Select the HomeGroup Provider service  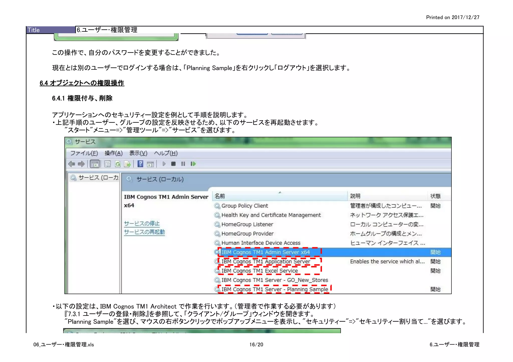coord(332,233)
